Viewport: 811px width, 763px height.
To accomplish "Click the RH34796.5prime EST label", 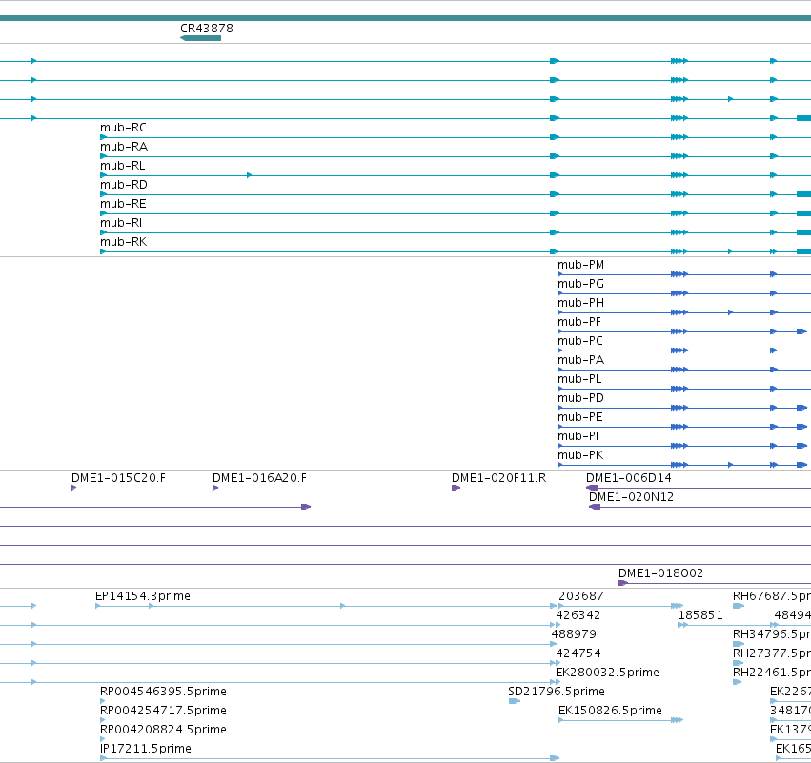I will point(772,634).
